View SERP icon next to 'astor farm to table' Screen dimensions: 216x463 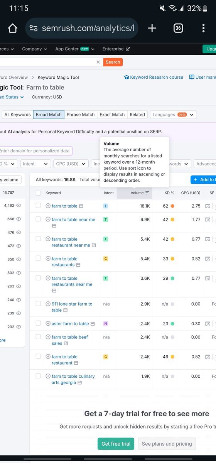click(92, 324)
